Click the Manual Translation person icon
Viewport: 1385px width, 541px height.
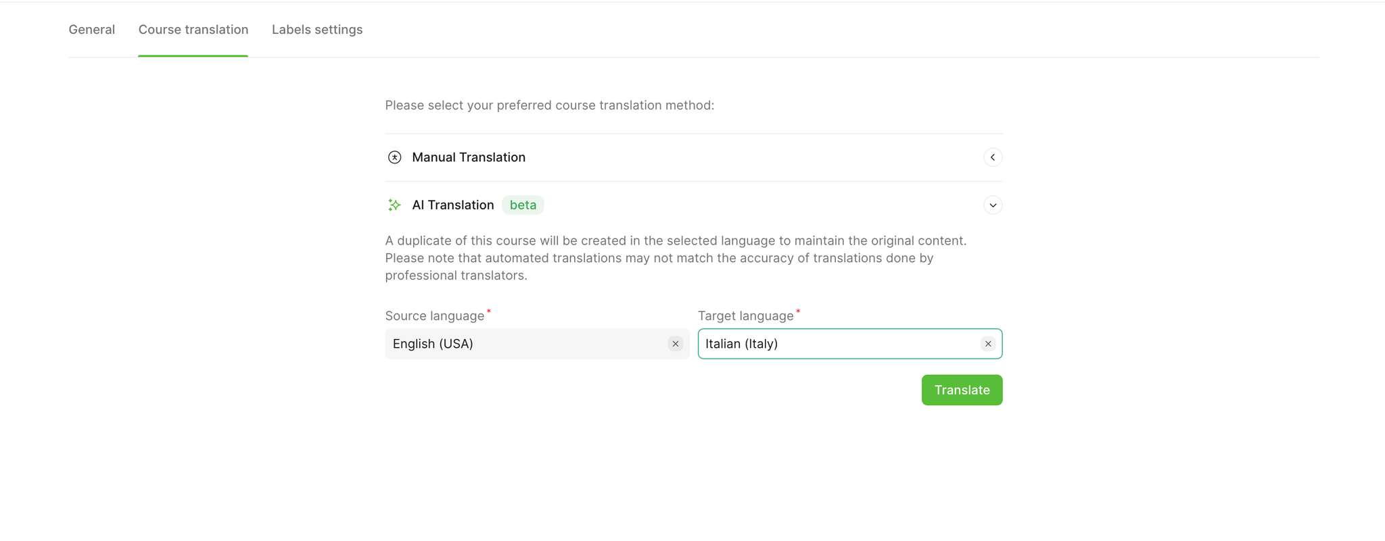click(x=394, y=157)
